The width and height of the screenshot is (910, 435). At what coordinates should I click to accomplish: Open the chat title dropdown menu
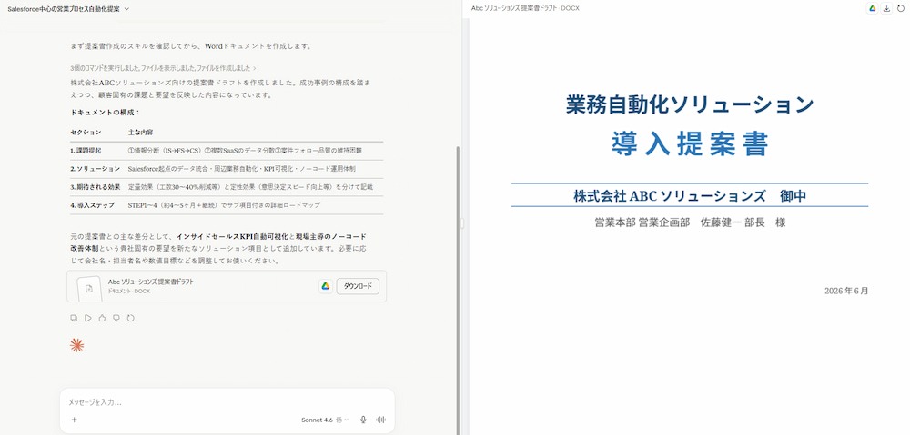pyautogui.click(x=68, y=9)
